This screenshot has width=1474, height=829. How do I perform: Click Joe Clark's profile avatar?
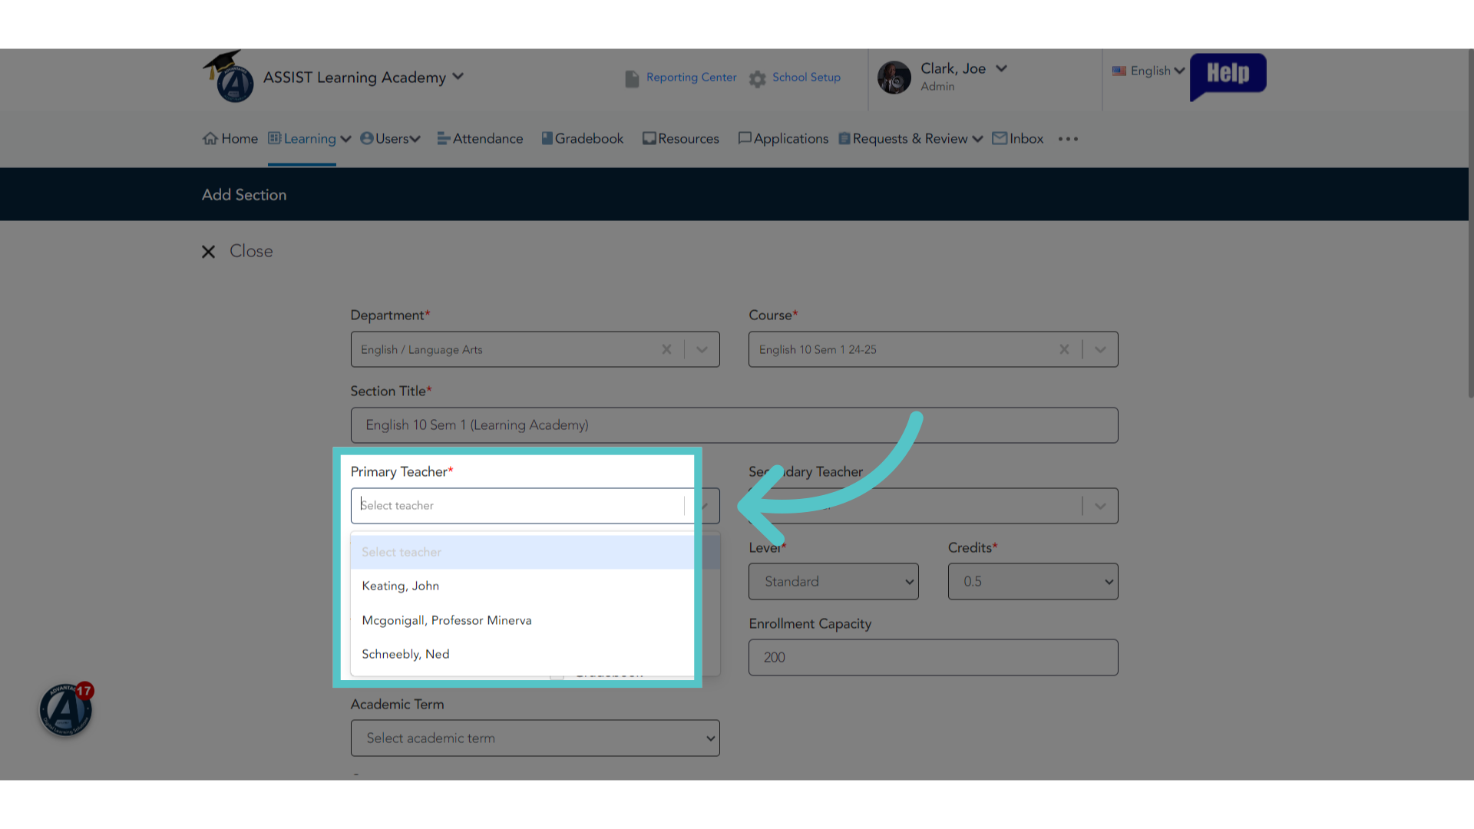[x=894, y=78]
